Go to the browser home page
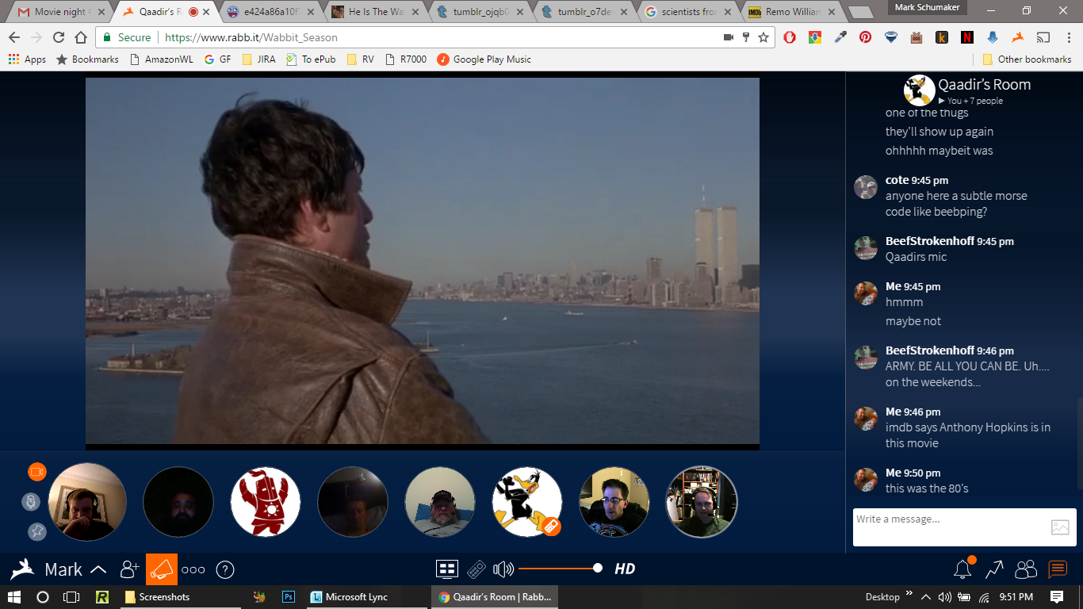The height and width of the screenshot is (609, 1083). tap(81, 37)
